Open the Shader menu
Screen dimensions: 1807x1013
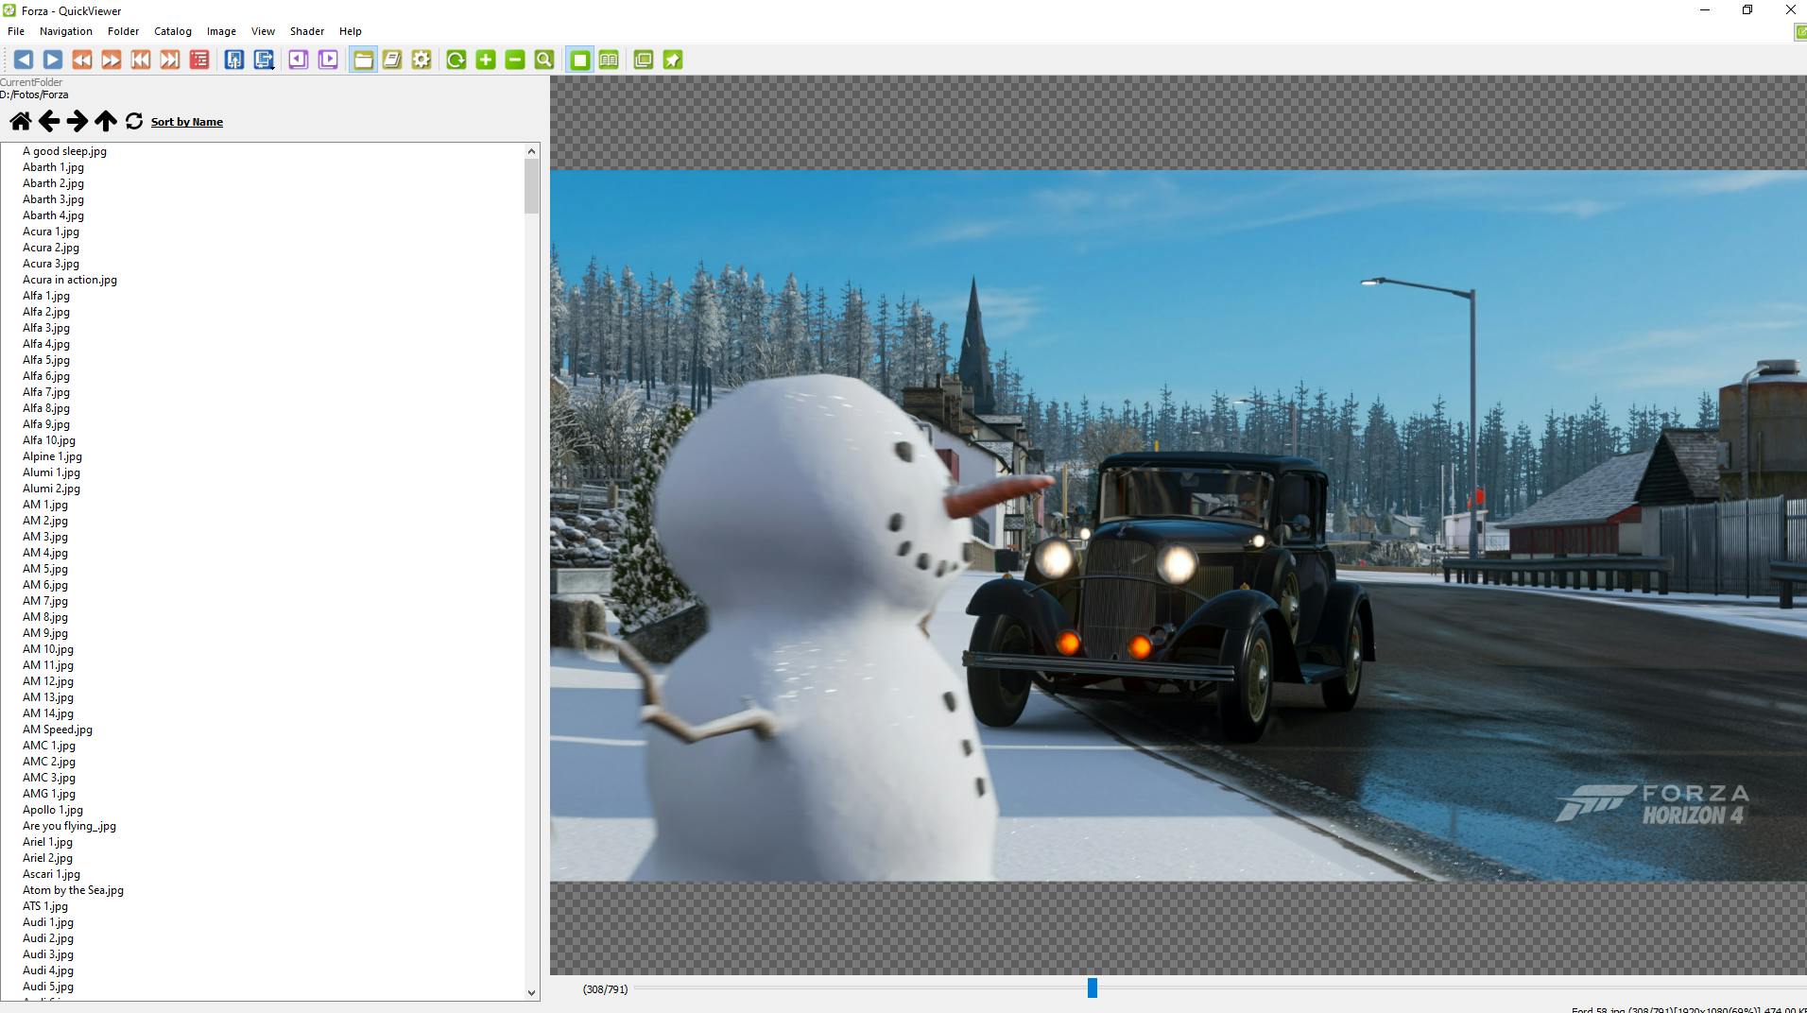pos(307,31)
